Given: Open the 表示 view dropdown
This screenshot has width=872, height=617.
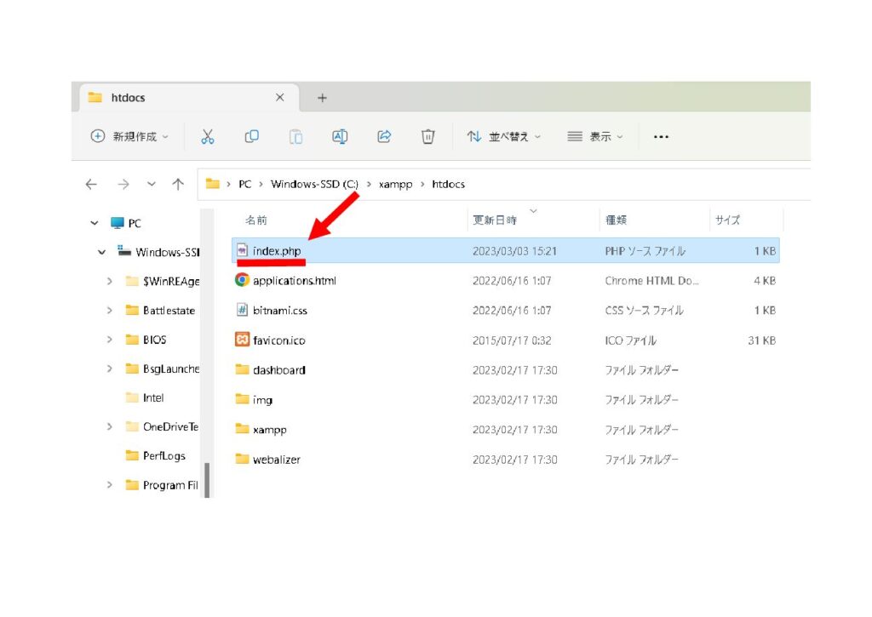Looking at the screenshot, I should pyautogui.click(x=594, y=136).
